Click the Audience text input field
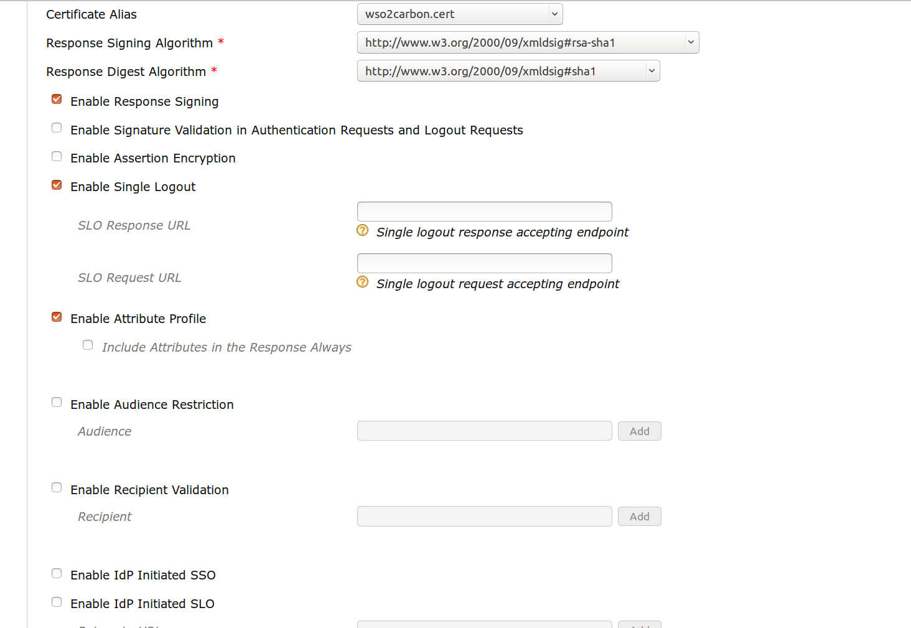The height and width of the screenshot is (628, 911). (484, 431)
